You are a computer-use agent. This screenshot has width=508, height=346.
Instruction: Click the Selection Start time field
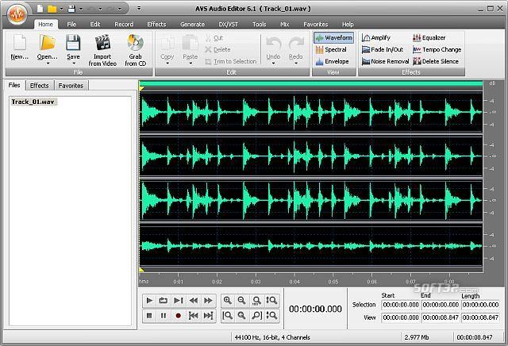tap(400, 305)
